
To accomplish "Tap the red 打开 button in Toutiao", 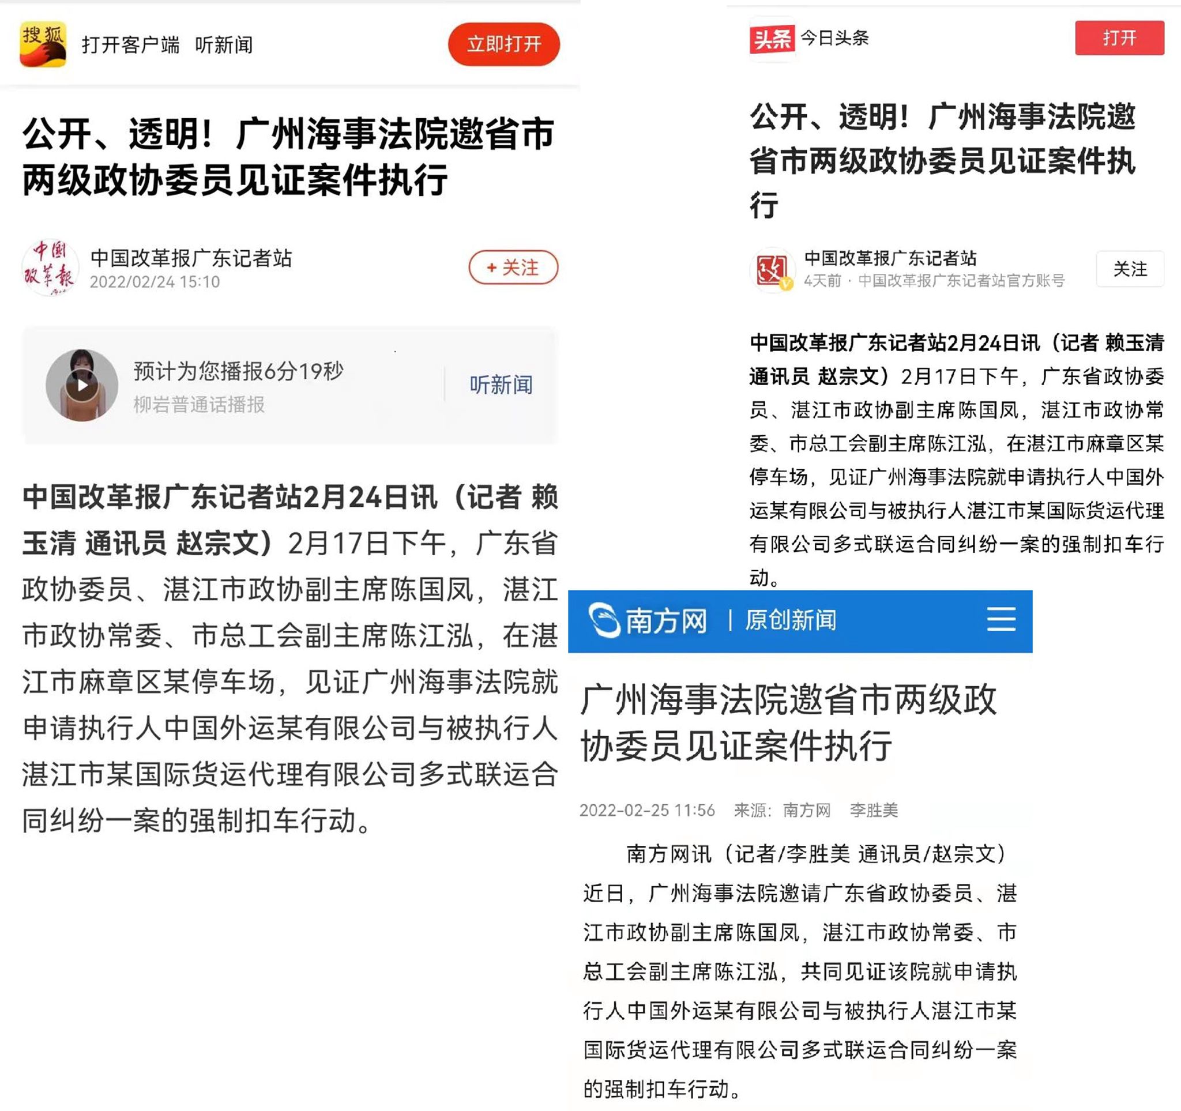I will click(1119, 38).
